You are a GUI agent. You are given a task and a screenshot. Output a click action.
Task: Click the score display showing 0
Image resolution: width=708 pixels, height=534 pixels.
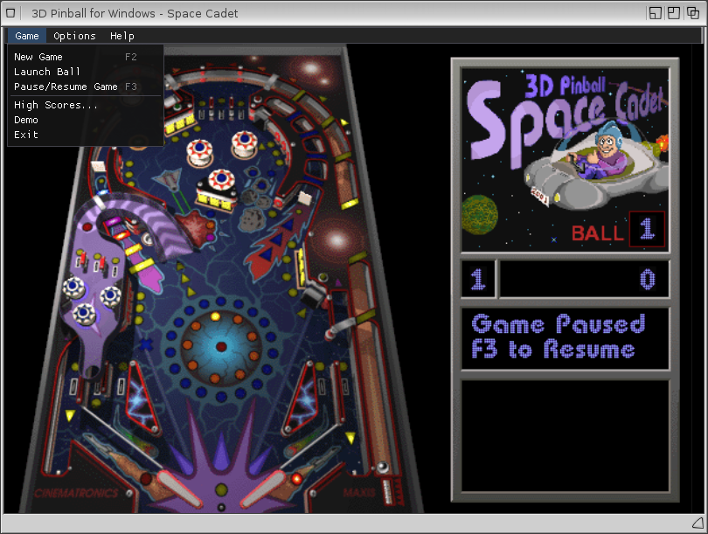[x=584, y=280]
